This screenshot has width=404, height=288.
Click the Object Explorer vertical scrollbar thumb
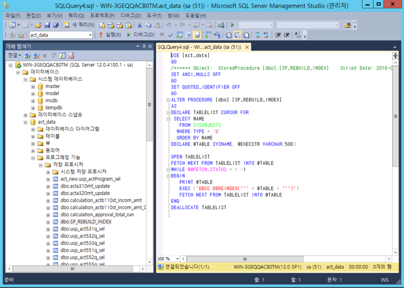point(150,104)
